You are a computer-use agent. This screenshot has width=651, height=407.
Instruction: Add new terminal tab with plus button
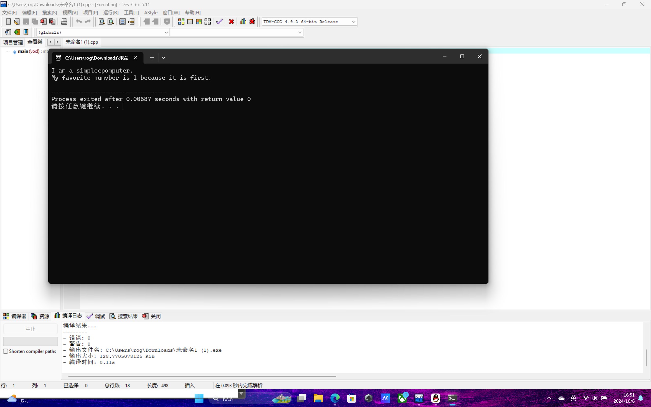pyautogui.click(x=152, y=58)
